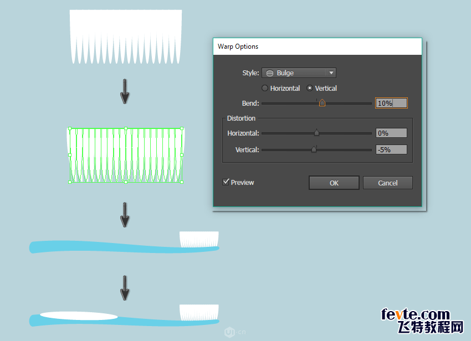This screenshot has height=341, width=471.
Task: Click the Bend slider handle
Action: point(322,103)
